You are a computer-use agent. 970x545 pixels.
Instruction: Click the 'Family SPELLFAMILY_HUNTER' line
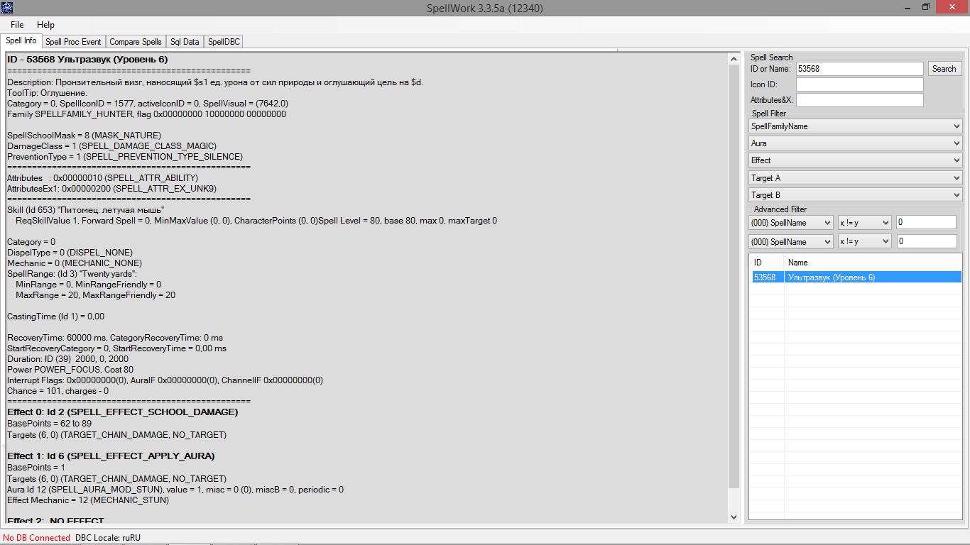coord(147,114)
